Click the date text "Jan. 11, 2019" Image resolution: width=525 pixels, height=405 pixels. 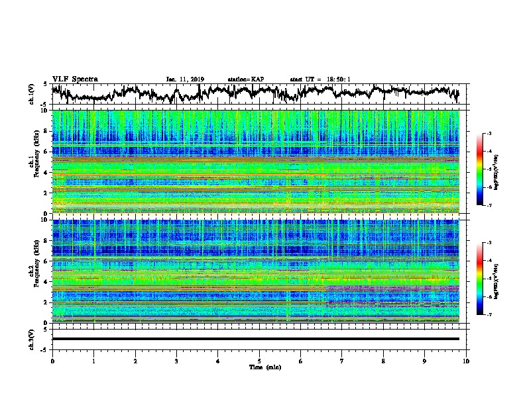tap(185, 79)
